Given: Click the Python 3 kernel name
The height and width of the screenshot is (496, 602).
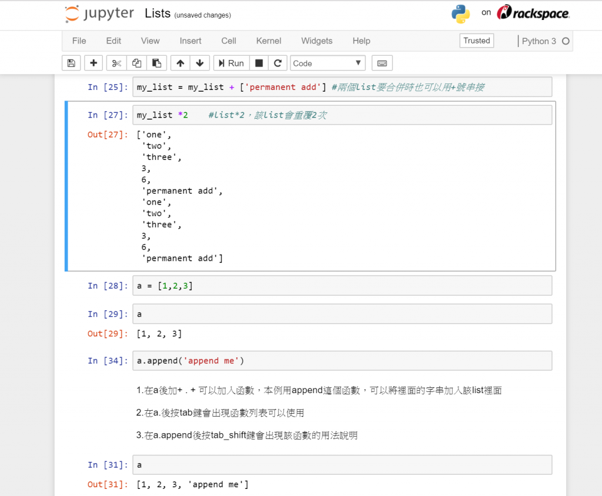Looking at the screenshot, I should click(539, 41).
